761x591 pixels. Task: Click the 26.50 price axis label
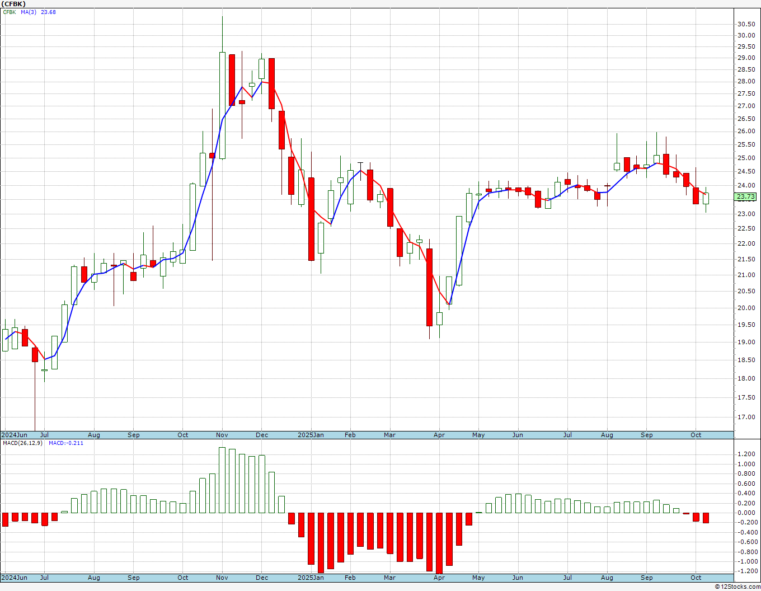[745, 119]
